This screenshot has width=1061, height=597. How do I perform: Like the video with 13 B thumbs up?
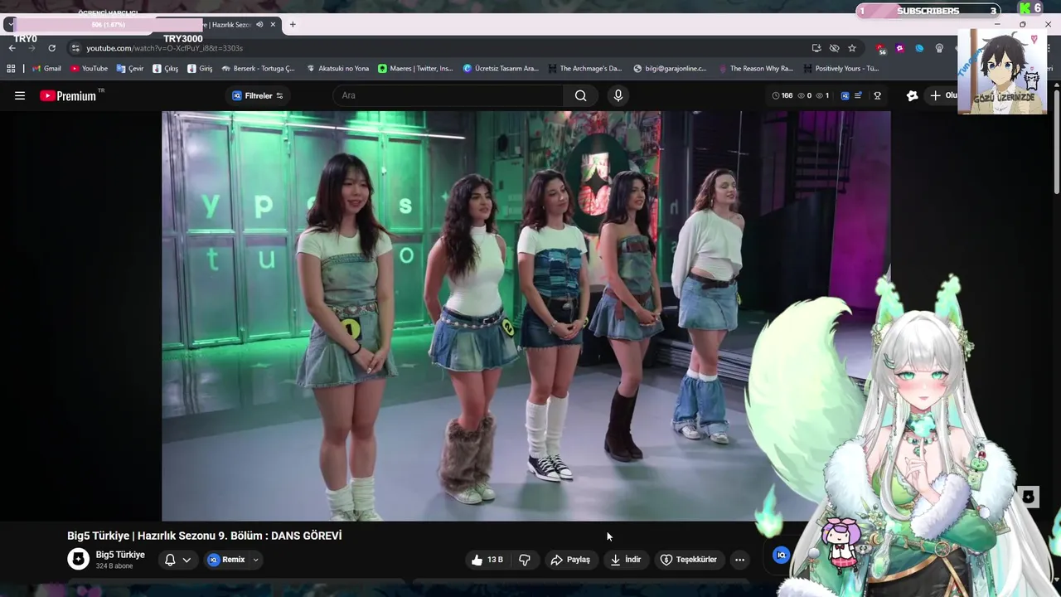tap(487, 560)
